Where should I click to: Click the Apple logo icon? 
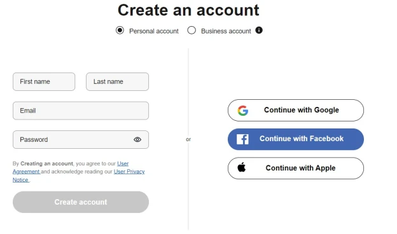pyautogui.click(x=242, y=167)
